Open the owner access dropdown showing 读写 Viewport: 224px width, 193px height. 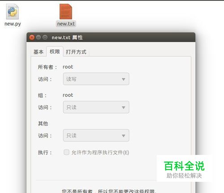[96, 79]
